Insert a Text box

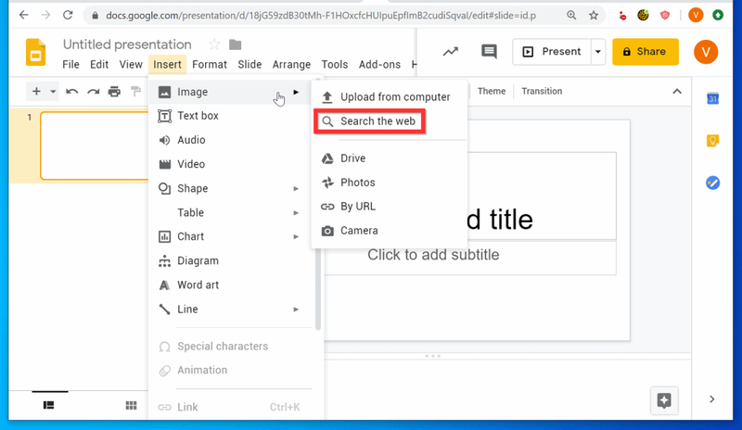230,116
